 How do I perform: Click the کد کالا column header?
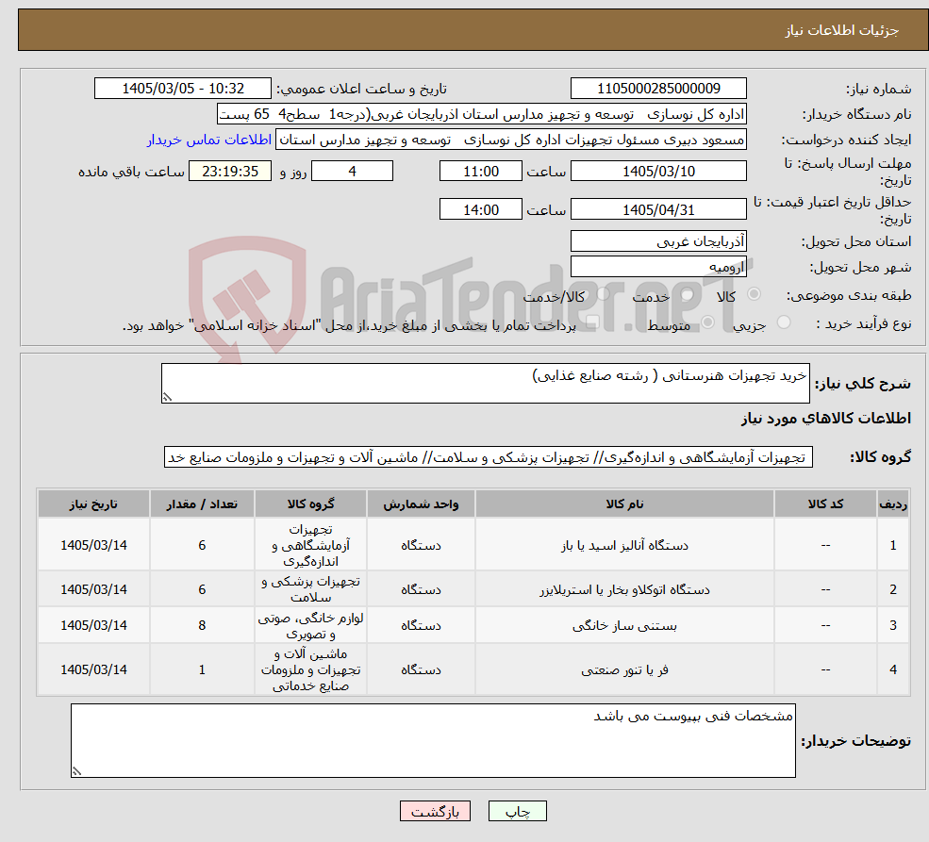[825, 504]
